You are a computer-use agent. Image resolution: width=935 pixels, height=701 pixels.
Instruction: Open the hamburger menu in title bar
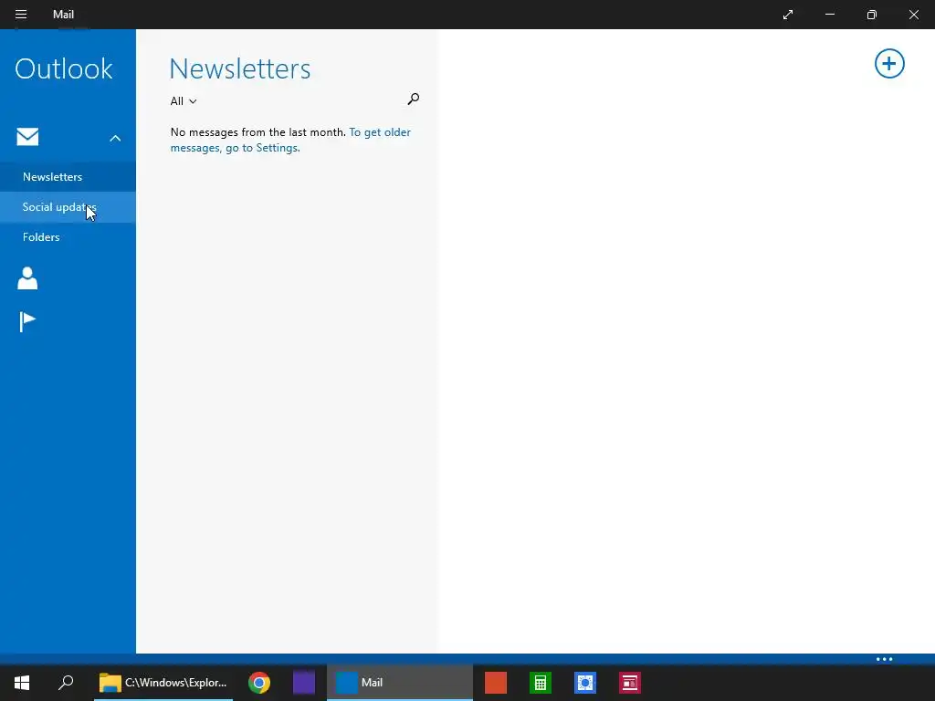click(x=21, y=15)
